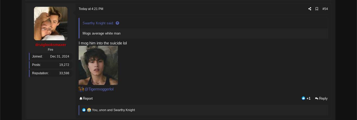
Task: Open small avatar beside @Tigermoggerlol mention
Action: coord(81,89)
